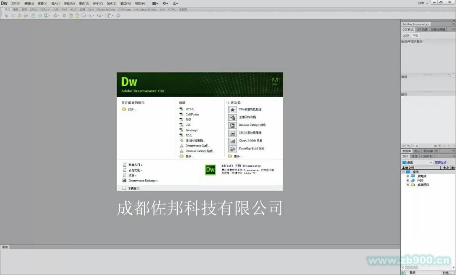Screen dimensions: 456x275
Task: Select the jQuery Mobile 色板 icon
Action: tap(233, 140)
